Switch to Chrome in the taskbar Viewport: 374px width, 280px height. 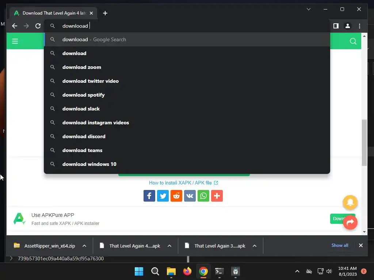(203, 271)
